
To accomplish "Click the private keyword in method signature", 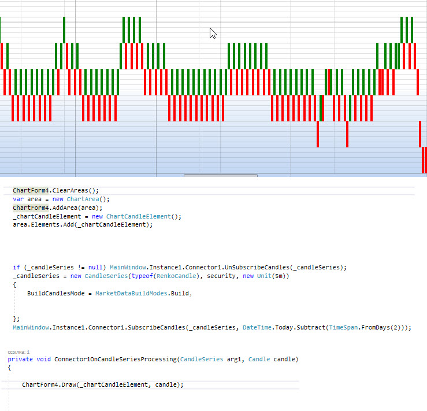I will coord(20,360).
